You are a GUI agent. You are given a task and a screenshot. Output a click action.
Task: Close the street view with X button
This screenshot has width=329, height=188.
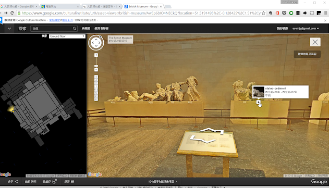point(315,42)
